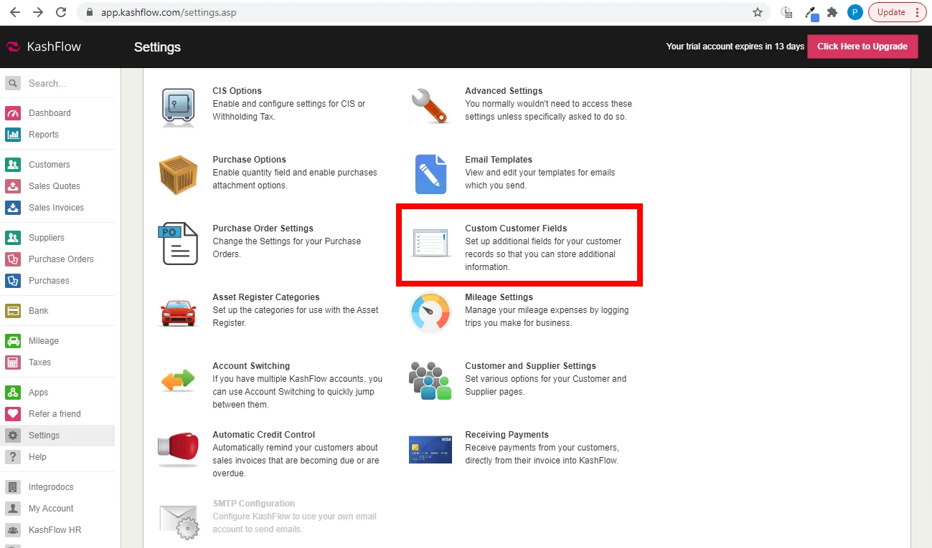Open KashFlow HR in the sidebar menu
Screen dimensions: 932x548
(x=55, y=530)
